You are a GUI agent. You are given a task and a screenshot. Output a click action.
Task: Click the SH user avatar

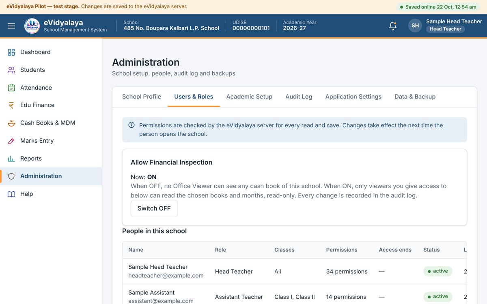pyautogui.click(x=415, y=26)
